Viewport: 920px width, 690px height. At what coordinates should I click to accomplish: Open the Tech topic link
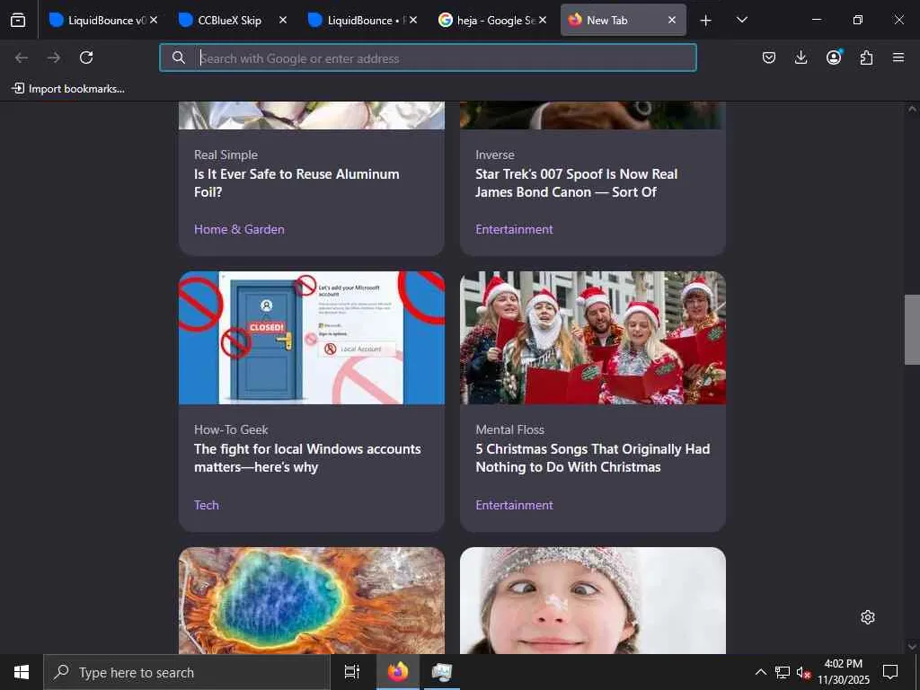tap(207, 505)
